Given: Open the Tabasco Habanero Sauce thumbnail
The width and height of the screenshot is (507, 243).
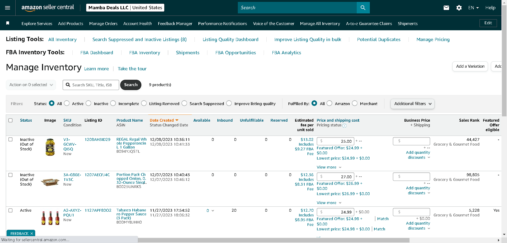Looking at the screenshot, I should coord(50,218).
